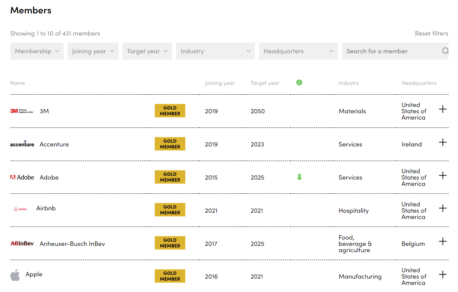Click the Headquarters column header
This screenshot has height=292, width=458.
(419, 83)
